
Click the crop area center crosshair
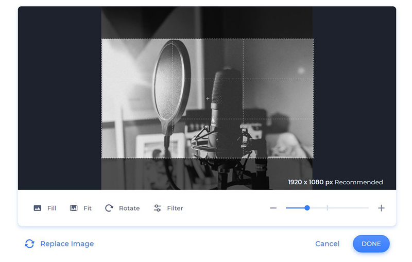(x=208, y=98)
